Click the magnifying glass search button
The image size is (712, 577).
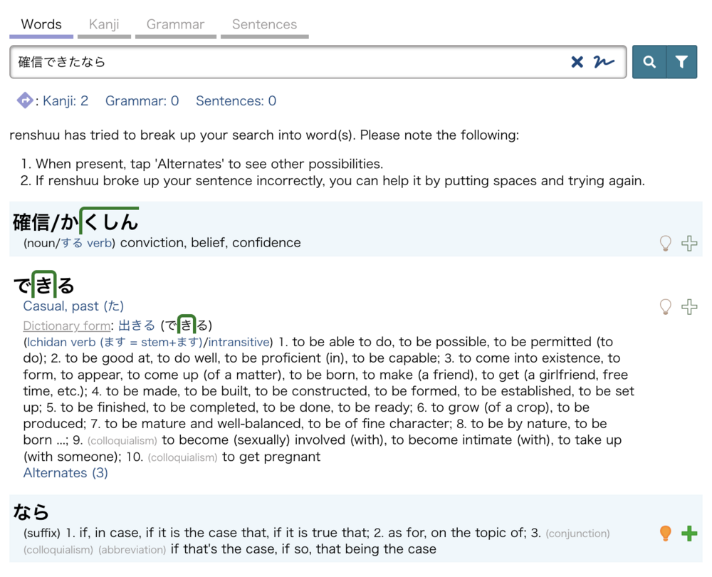click(649, 62)
